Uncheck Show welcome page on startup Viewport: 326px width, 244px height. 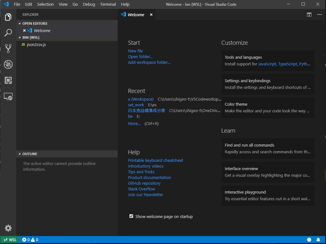(x=131, y=216)
